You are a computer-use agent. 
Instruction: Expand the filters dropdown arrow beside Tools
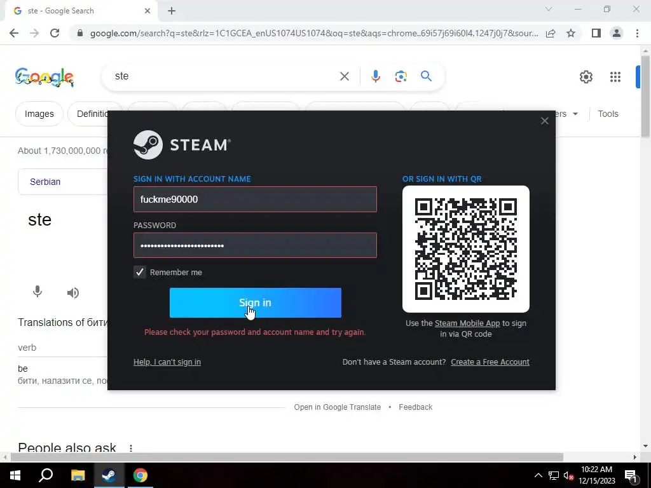pyautogui.click(x=575, y=114)
